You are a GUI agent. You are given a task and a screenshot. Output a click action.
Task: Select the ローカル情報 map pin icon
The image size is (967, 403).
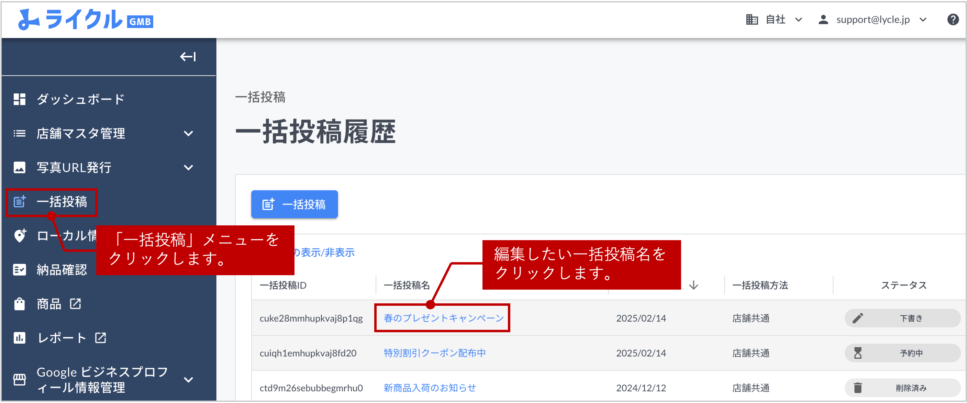click(x=20, y=236)
